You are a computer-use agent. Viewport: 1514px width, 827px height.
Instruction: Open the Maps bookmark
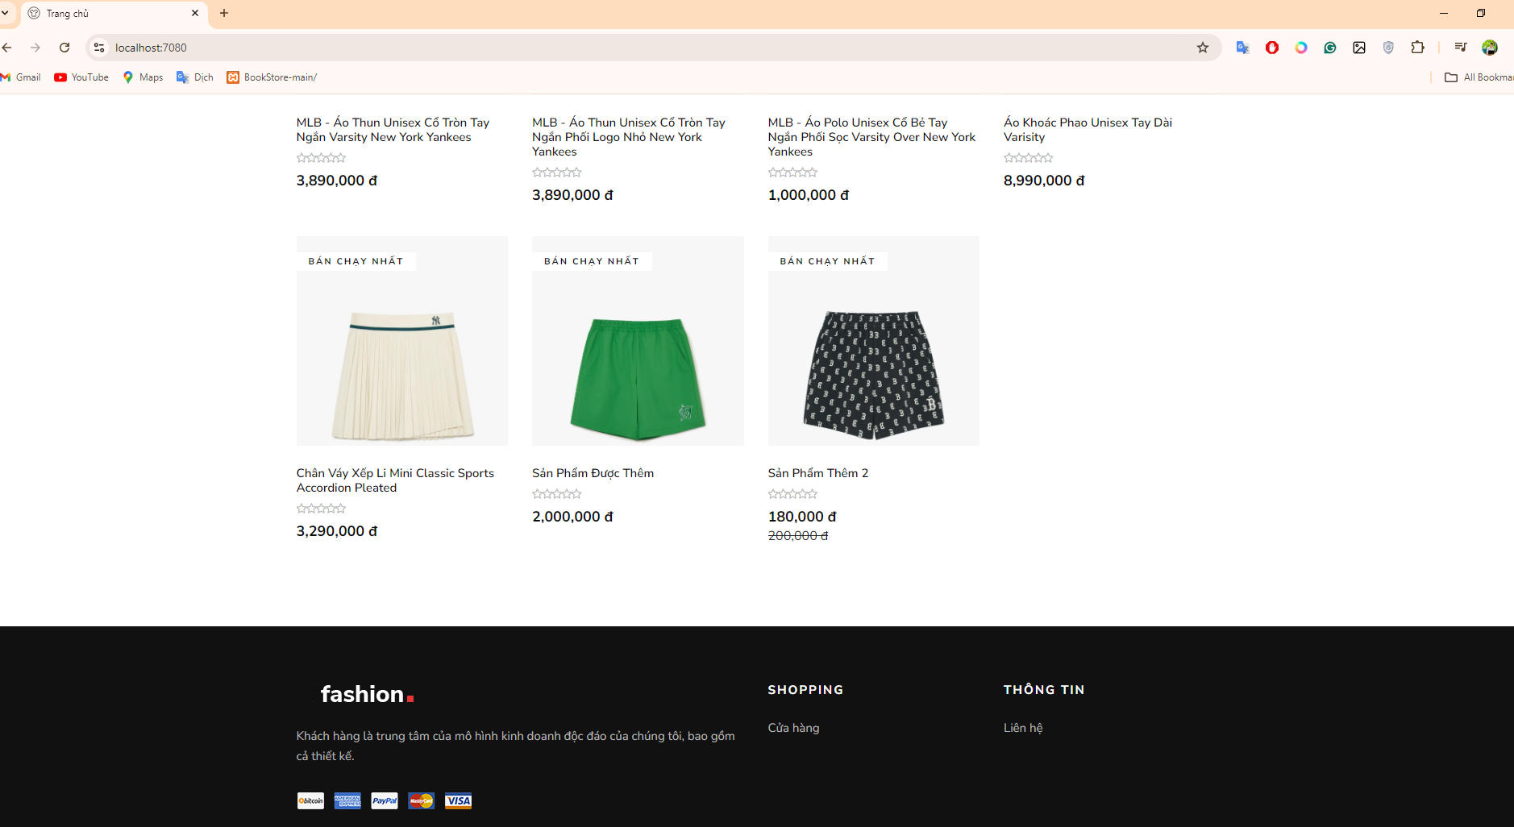point(143,77)
